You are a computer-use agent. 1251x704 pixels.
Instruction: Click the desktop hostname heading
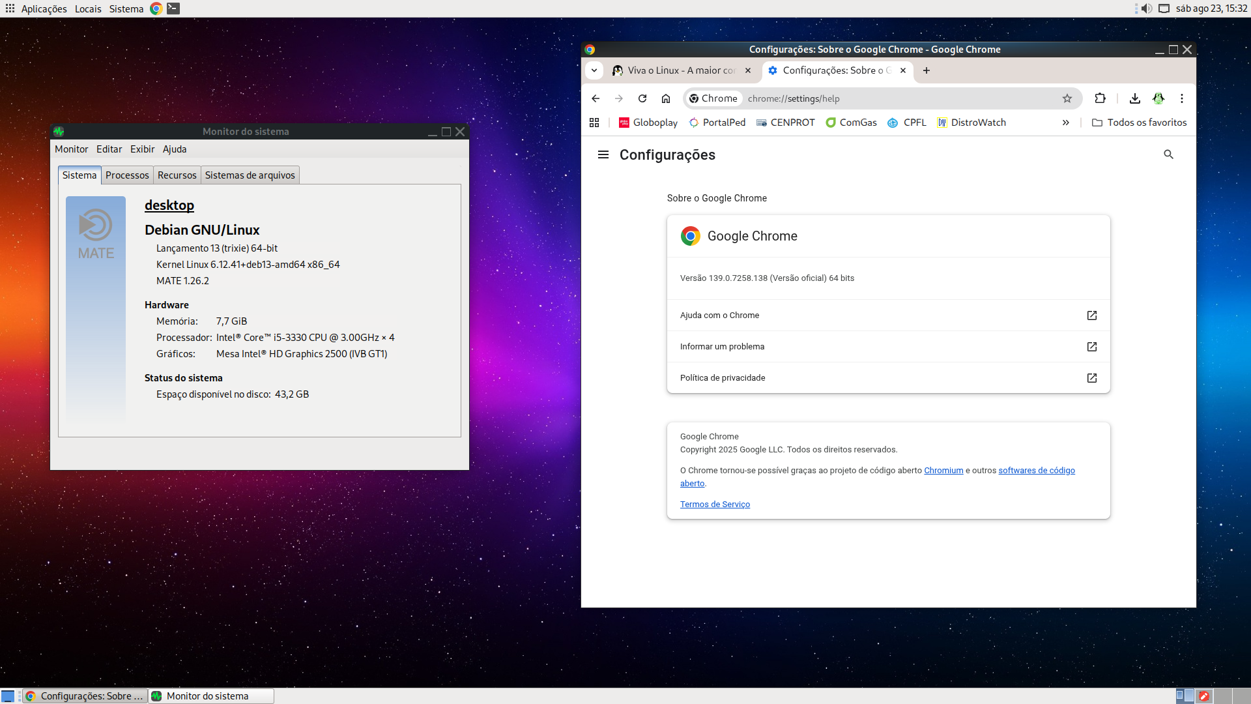pyautogui.click(x=169, y=205)
